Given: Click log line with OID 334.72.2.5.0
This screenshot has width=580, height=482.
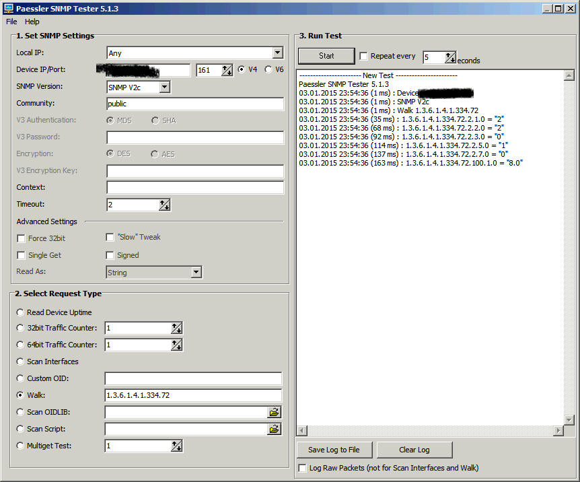Looking at the screenshot, I should pos(403,145).
